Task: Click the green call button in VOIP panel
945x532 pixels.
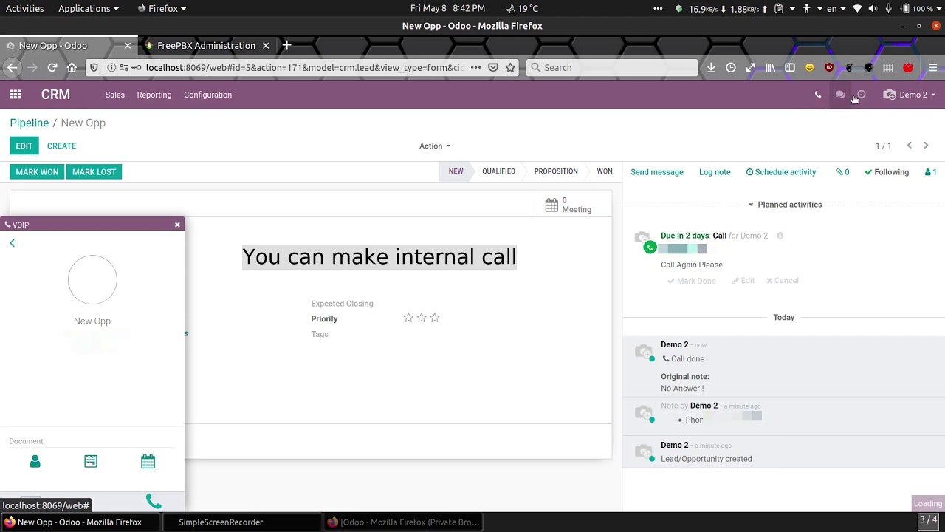Action: pyautogui.click(x=154, y=502)
